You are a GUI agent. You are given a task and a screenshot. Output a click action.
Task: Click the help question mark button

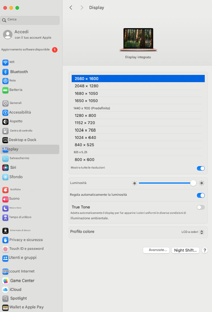205,250
